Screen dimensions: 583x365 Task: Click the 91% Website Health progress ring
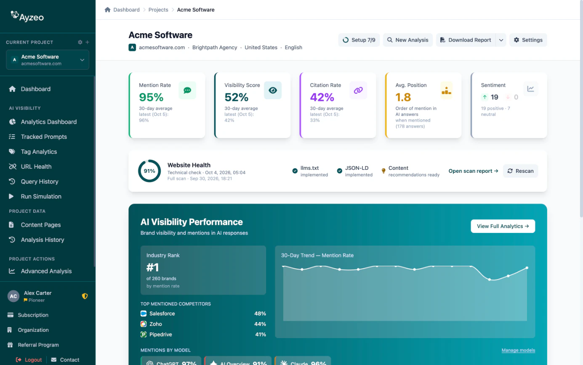149,171
